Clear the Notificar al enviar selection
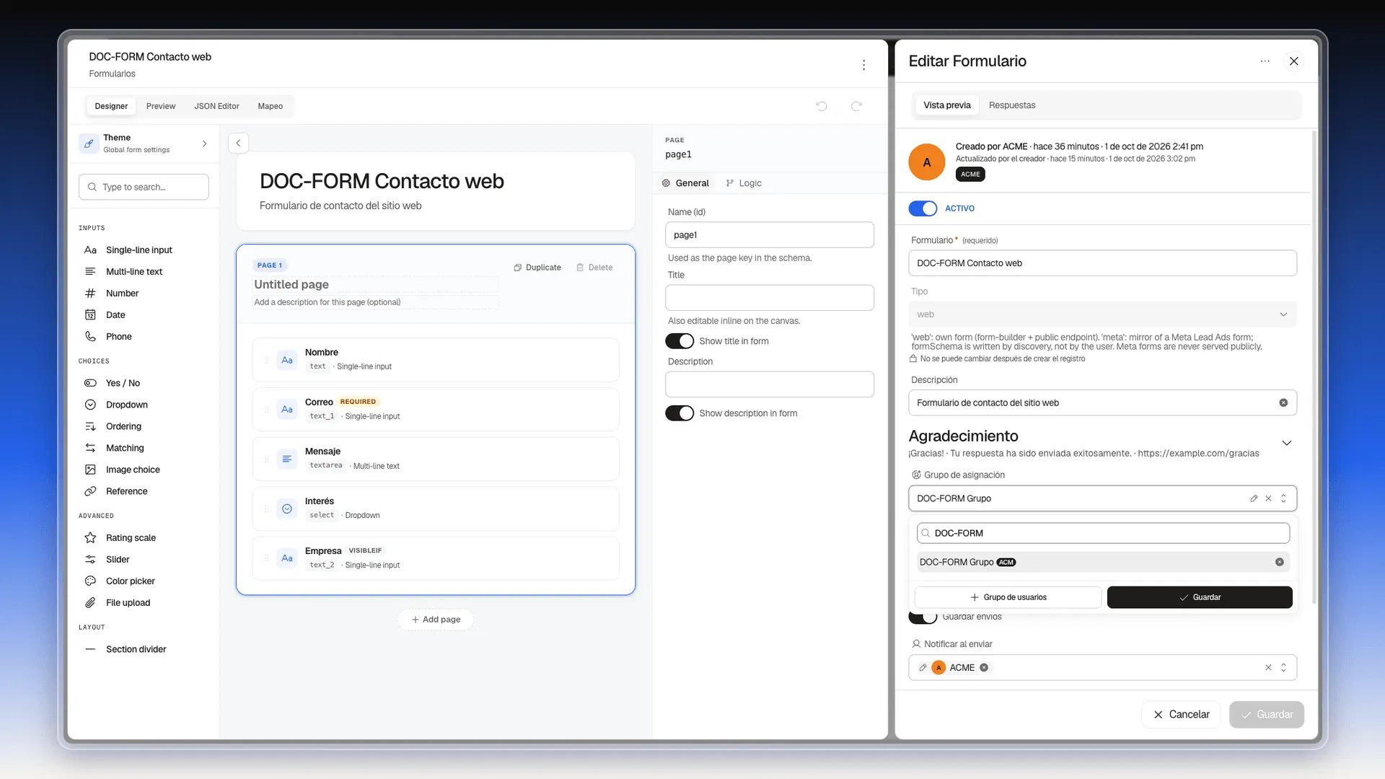The image size is (1385, 779). click(1268, 668)
